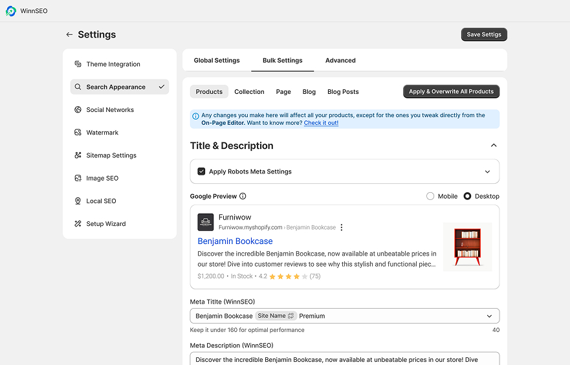Click the Keep it under 160 hint text
570x365 pixels.
pyautogui.click(x=247, y=330)
